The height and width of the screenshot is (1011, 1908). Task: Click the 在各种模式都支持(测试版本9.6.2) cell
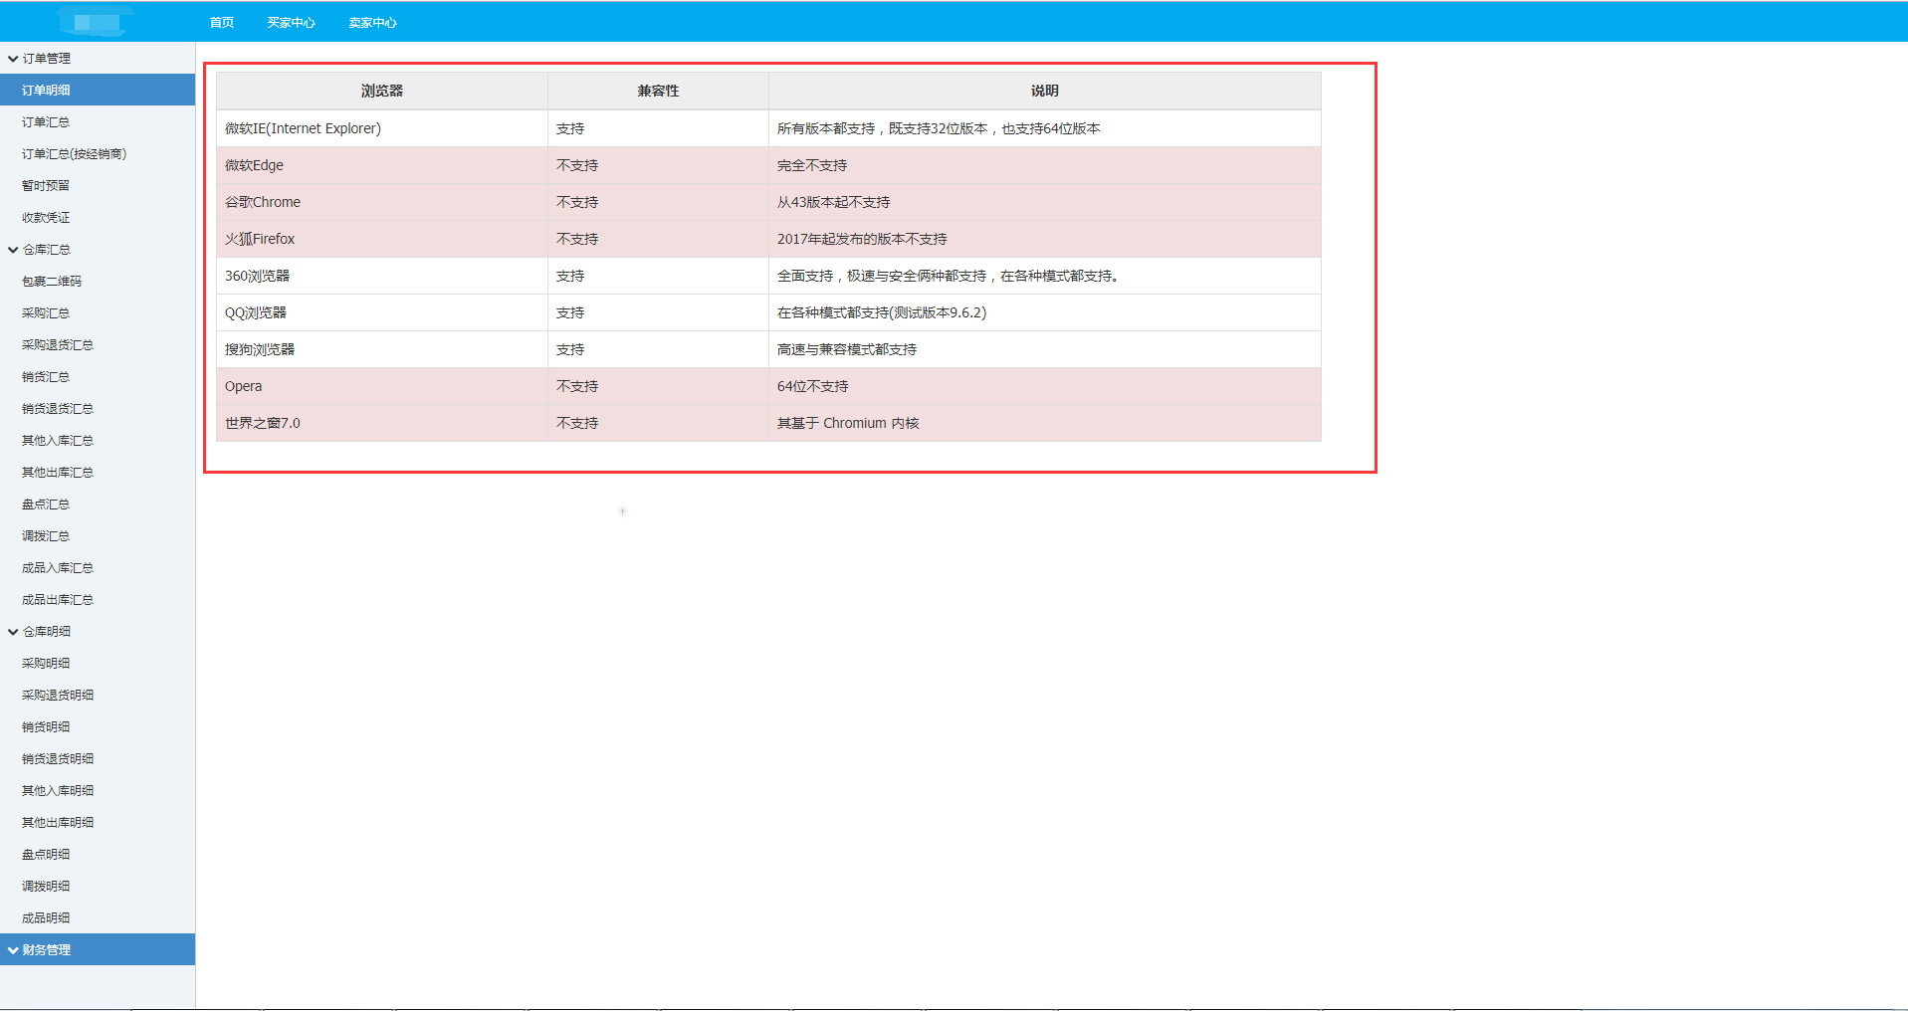point(1045,312)
